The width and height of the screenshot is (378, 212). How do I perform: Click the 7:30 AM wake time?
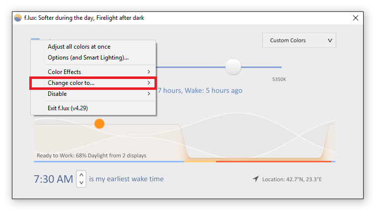pyautogui.click(x=53, y=179)
